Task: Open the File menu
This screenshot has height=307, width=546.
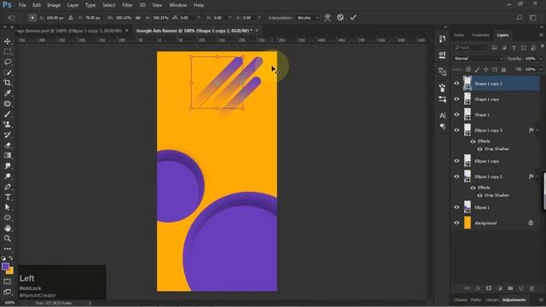Action: coord(22,5)
